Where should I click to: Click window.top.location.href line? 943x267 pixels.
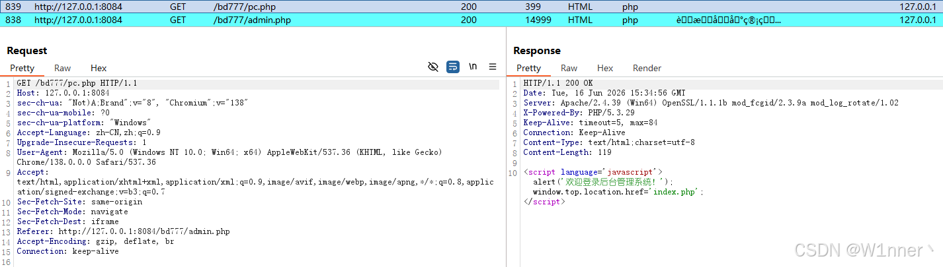[x=618, y=193]
